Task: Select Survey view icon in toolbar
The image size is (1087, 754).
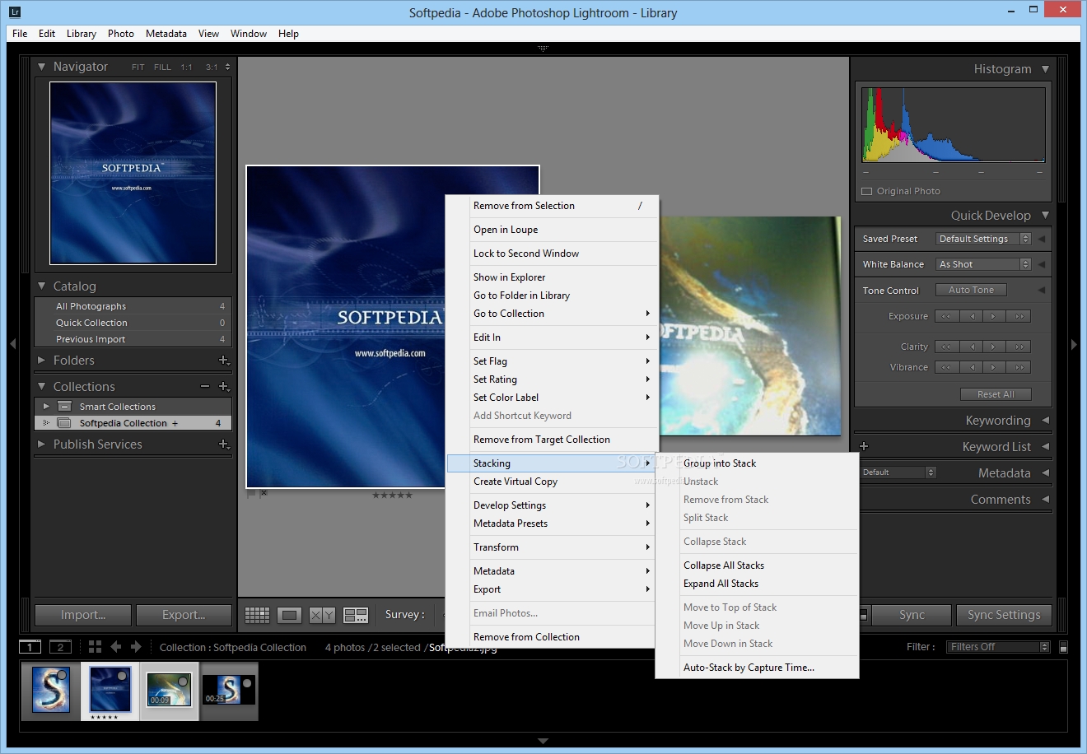Action: pyautogui.click(x=356, y=615)
